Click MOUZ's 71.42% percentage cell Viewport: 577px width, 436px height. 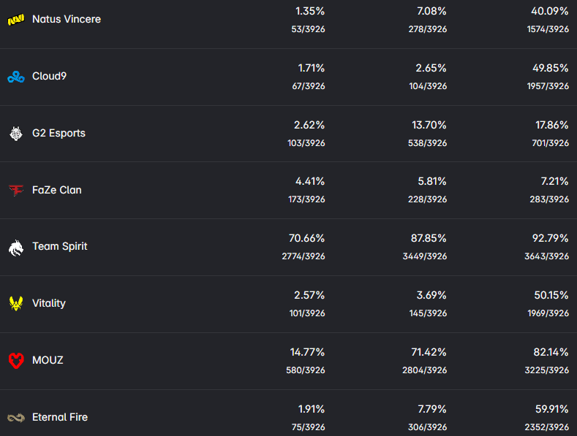(x=429, y=352)
